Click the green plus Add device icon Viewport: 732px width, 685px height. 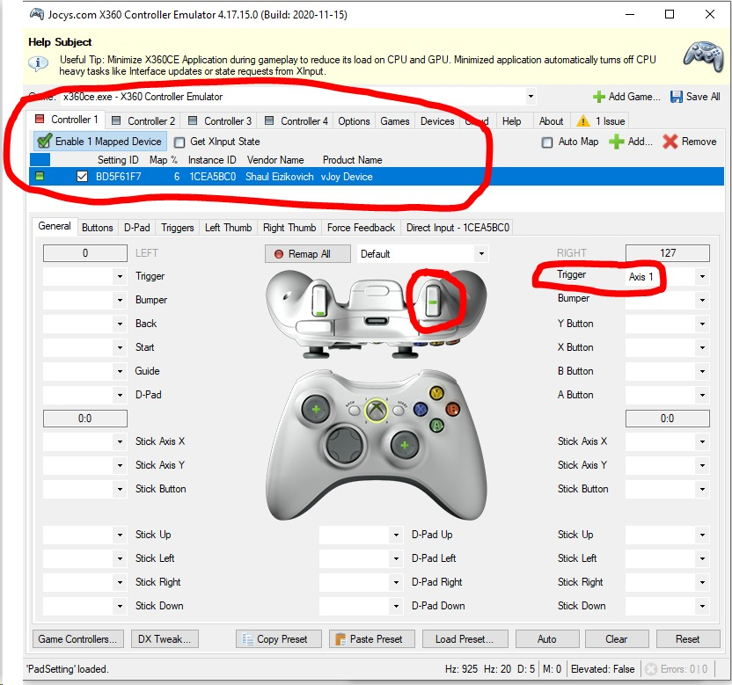616,142
